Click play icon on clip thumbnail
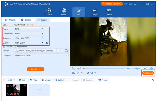Viewport: 157px width, 102px height. point(8,94)
